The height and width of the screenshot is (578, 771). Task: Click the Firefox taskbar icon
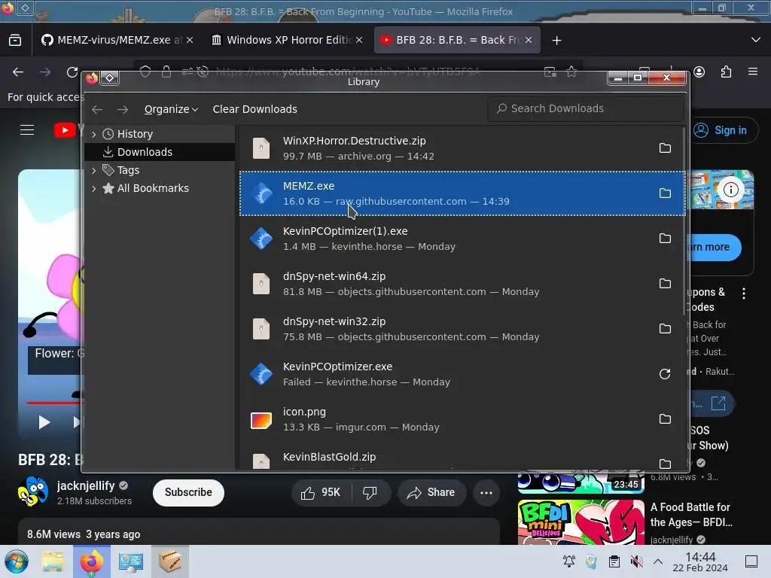pos(91,561)
